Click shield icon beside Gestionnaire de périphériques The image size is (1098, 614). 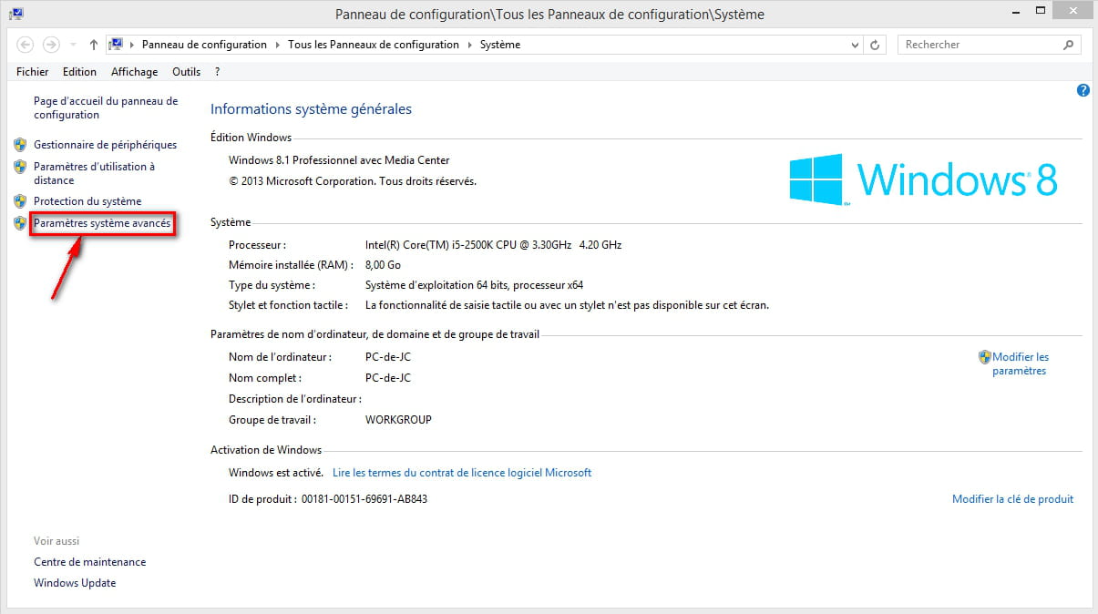[x=20, y=144]
